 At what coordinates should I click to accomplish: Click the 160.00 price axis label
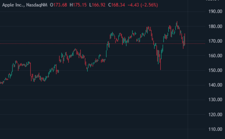215,56
